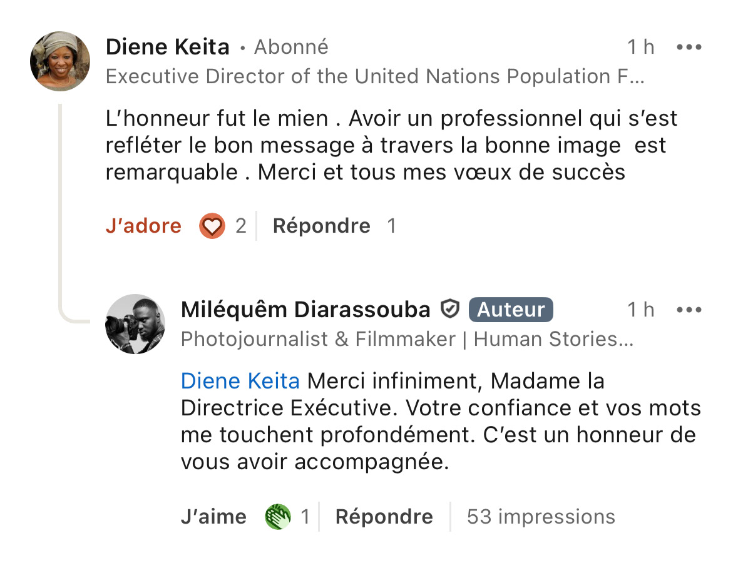Image resolution: width=738 pixels, height=573 pixels.
Task: Reply to Diene Keita's comment
Action: [x=321, y=226]
